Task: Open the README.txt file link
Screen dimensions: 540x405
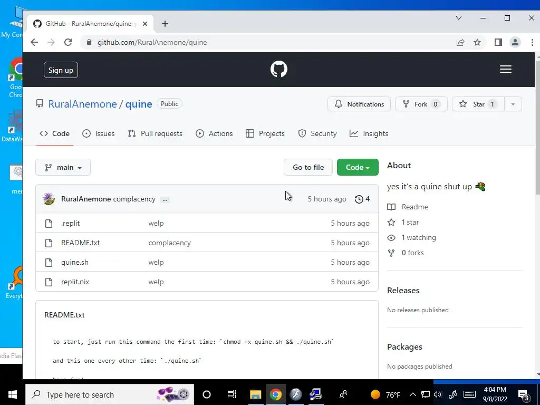Action: pos(80,243)
